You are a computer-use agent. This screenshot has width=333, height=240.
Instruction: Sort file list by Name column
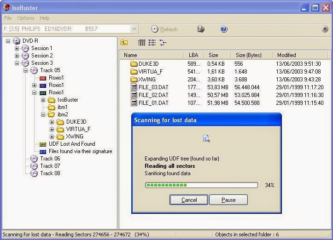152,55
